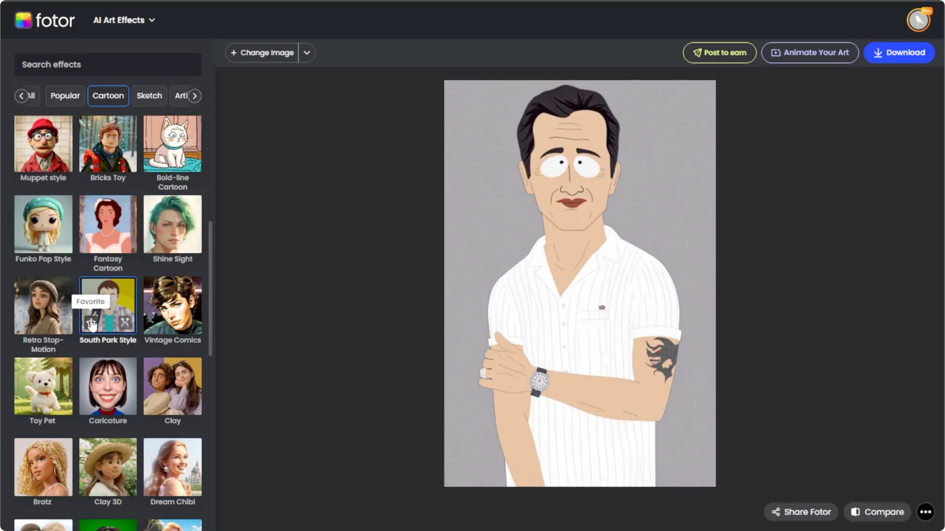The image size is (945, 531).
Task: Click the Fotor logo
Action: click(45, 20)
